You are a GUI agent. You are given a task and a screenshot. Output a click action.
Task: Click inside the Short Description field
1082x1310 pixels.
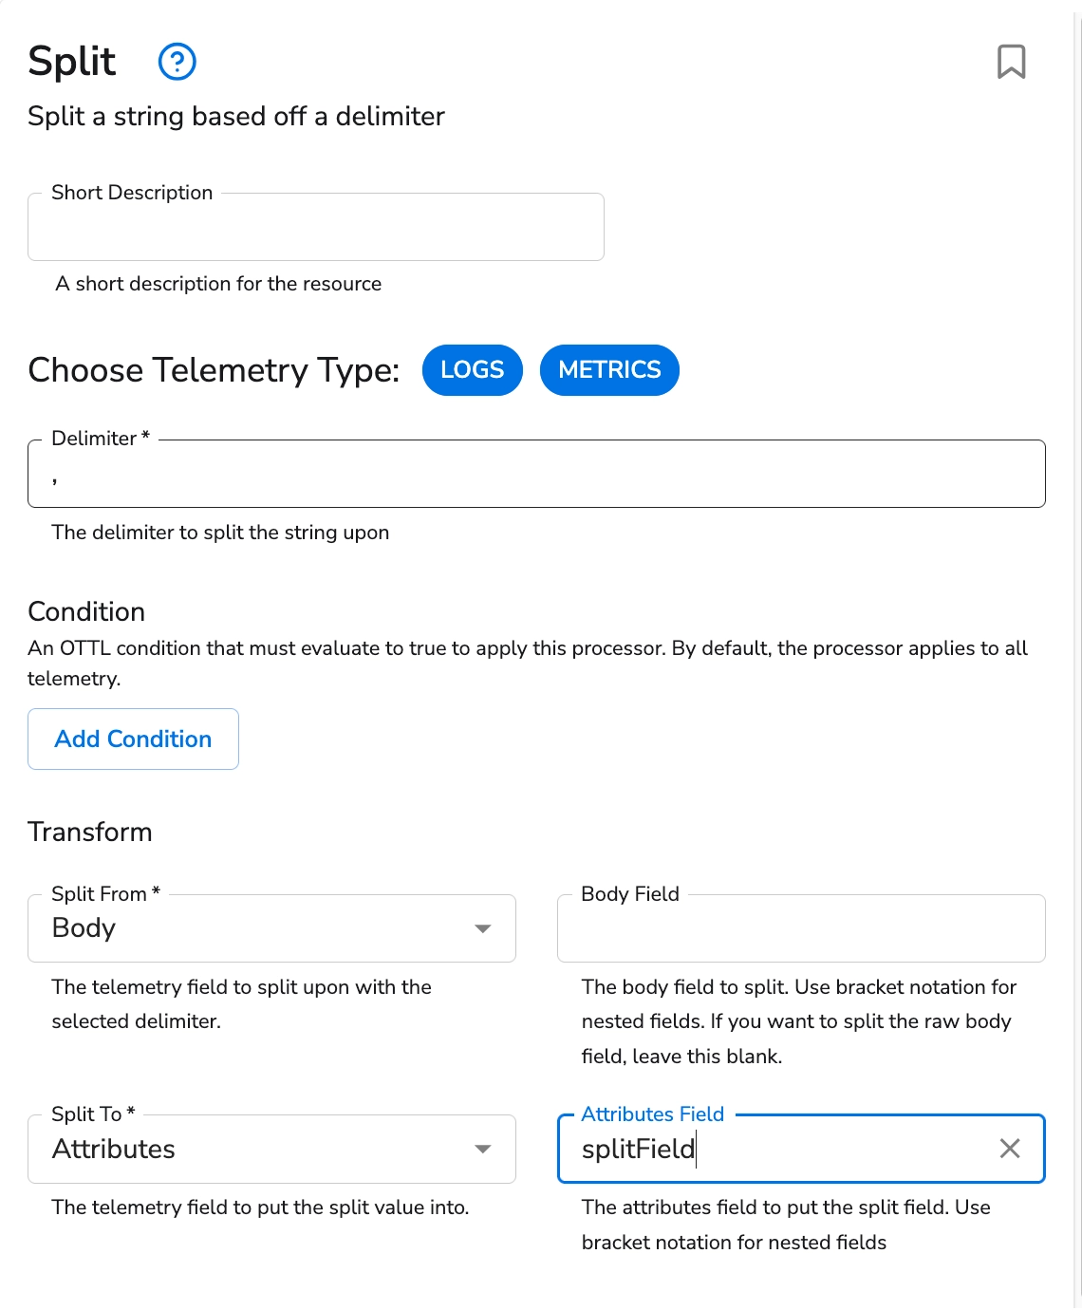(x=315, y=228)
